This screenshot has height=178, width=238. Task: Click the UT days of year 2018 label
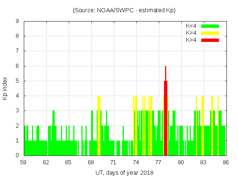124,172
